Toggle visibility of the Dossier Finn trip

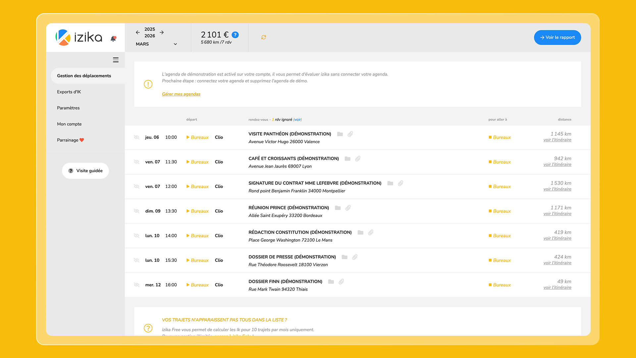[x=136, y=285]
